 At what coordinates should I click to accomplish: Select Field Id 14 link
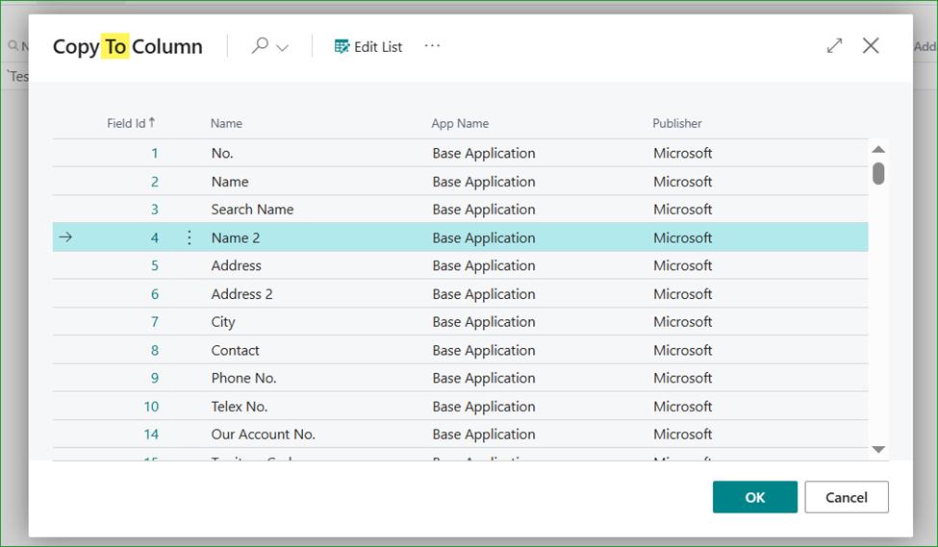(151, 434)
